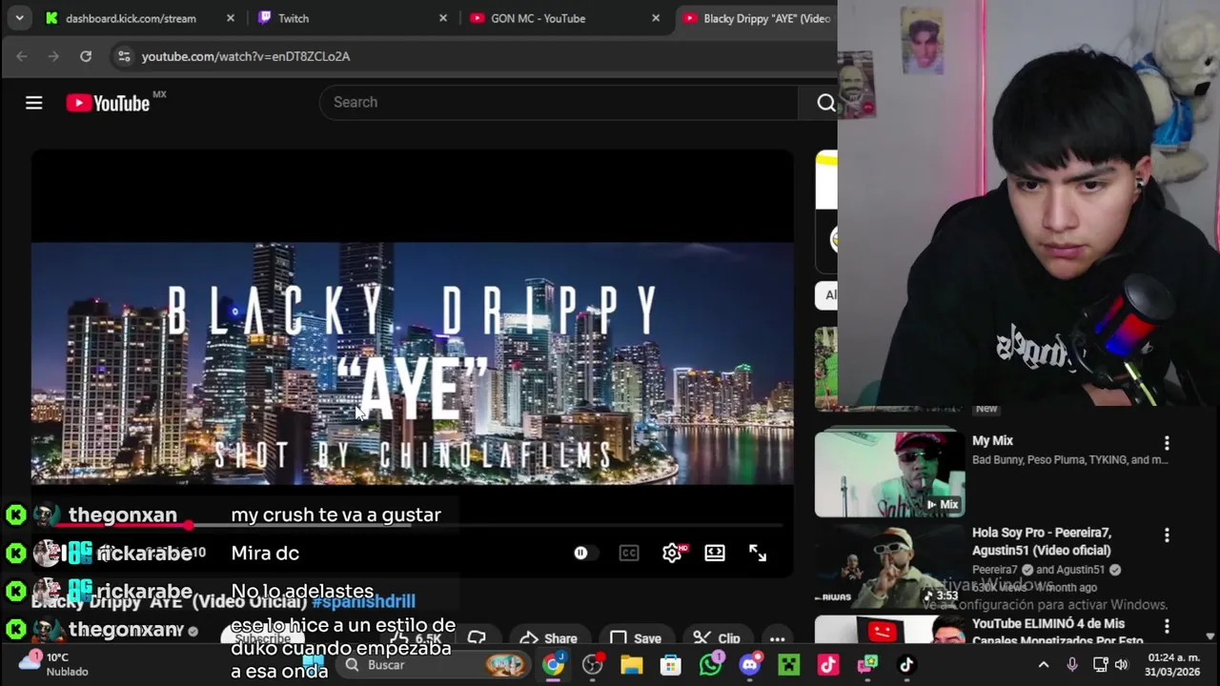Open Chrome from the taskbar
This screenshot has width=1220, height=686.
(553, 665)
